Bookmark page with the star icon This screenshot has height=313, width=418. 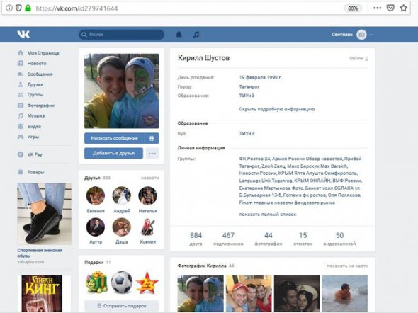[403, 8]
